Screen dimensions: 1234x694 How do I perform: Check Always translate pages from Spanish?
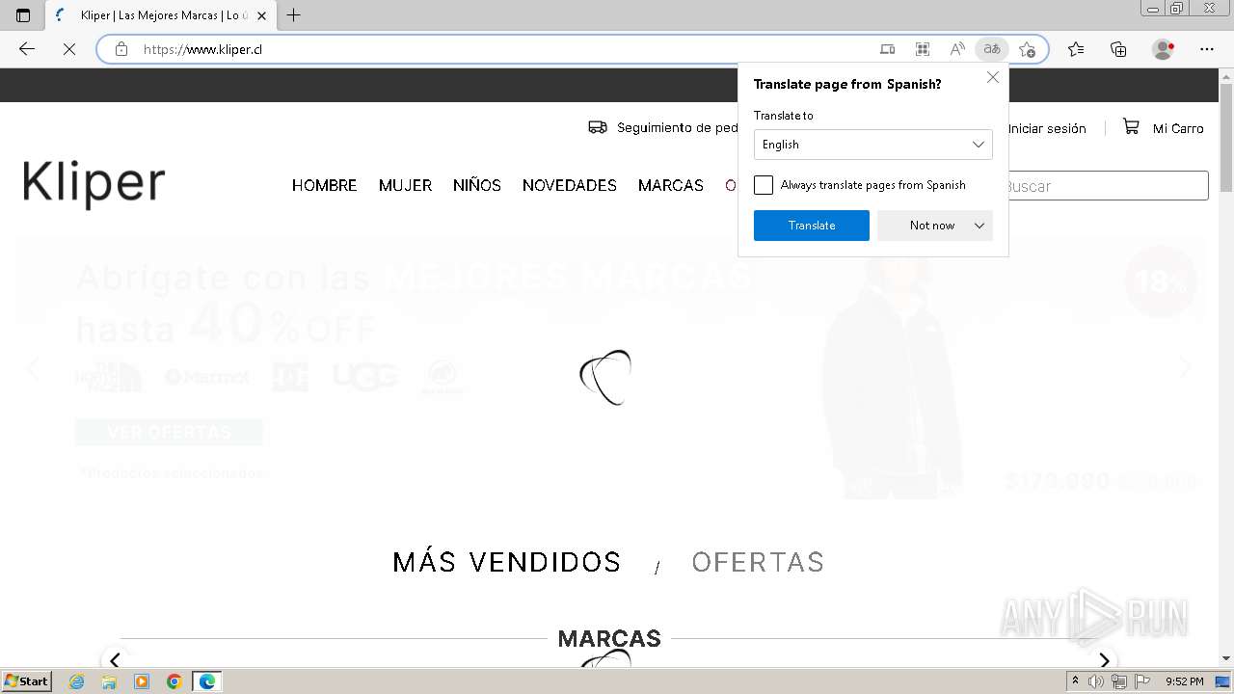point(764,185)
